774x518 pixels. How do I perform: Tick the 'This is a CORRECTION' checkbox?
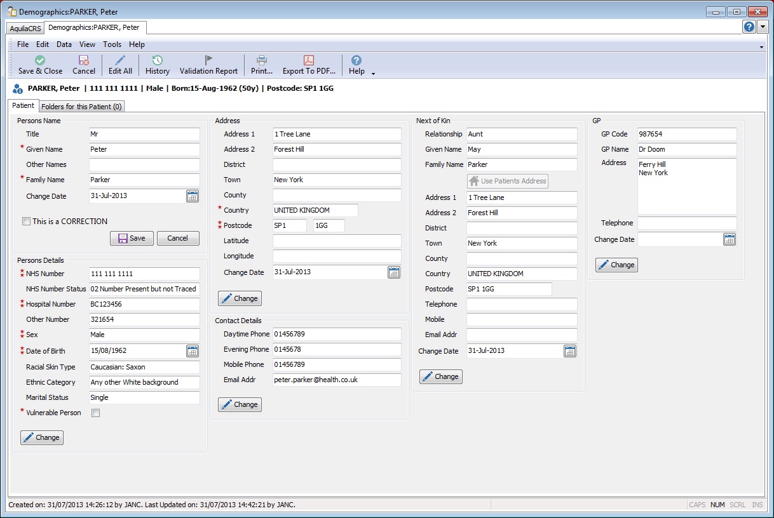pyautogui.click(x=26, y=222)
